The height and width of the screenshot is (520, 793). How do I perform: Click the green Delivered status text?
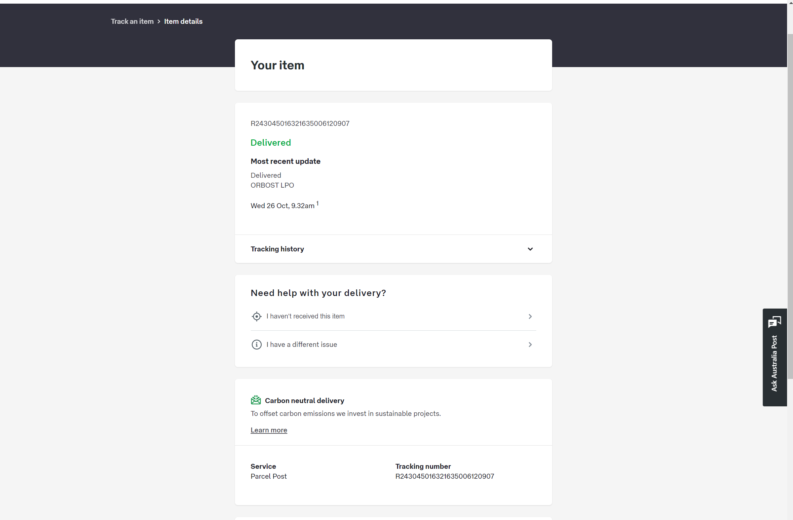tap(271, 143)
